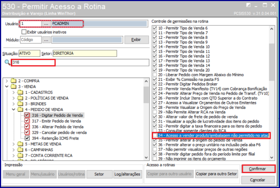
Task: Click the Exibir button
Action: [137, 40]
